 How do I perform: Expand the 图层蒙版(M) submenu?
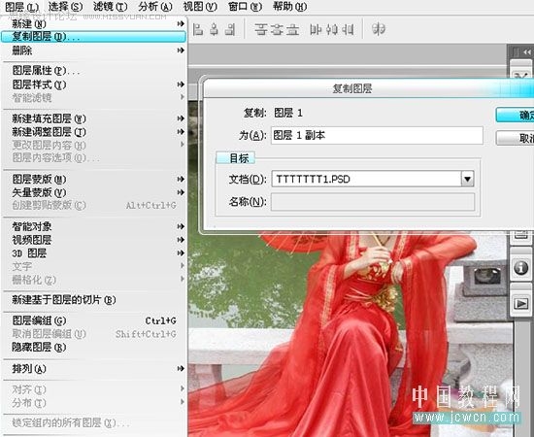click(93, 179)
